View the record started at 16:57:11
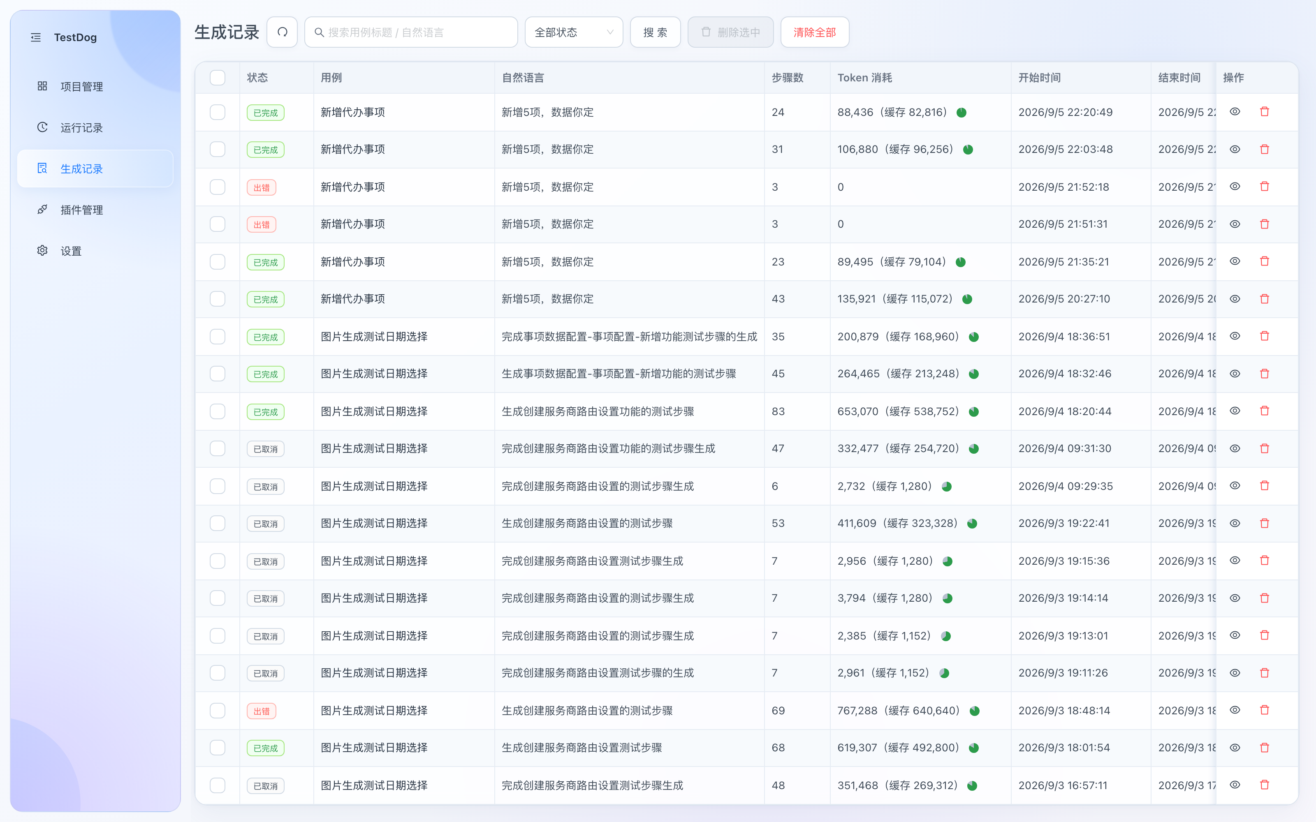This screenshot has height=822, width=1316. pyautogui.click(x=1235, y=785)
